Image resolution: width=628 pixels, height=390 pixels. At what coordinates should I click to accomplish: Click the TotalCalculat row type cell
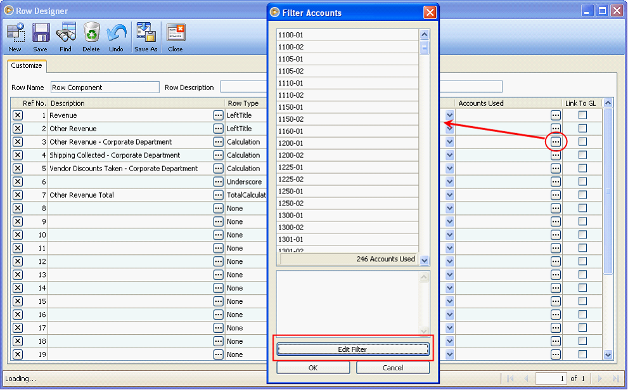pyautogui.click(x=246, y=195)
